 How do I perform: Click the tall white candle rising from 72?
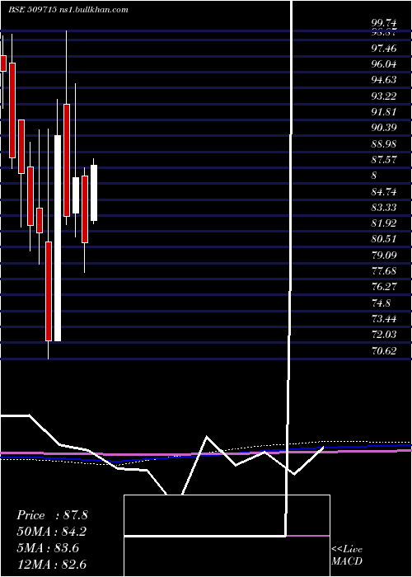(x=58, y=238)
